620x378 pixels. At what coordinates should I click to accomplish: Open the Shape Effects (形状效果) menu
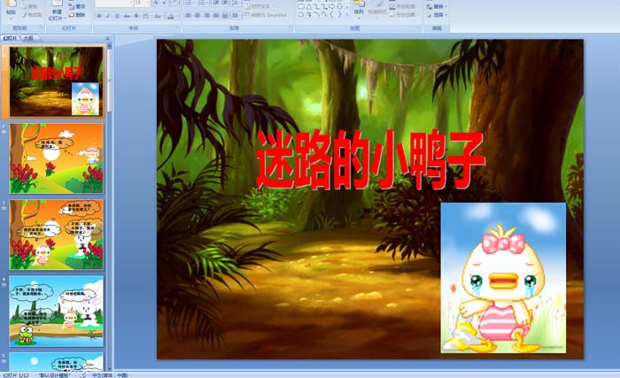coord(402,15)
